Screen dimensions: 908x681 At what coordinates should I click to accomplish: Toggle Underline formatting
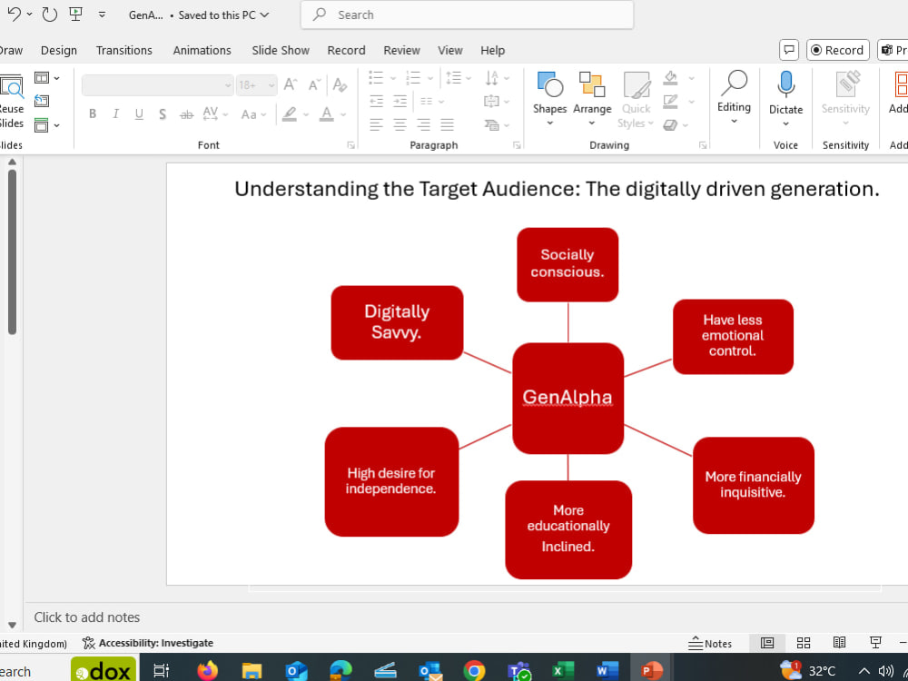(x=139, y=114)
